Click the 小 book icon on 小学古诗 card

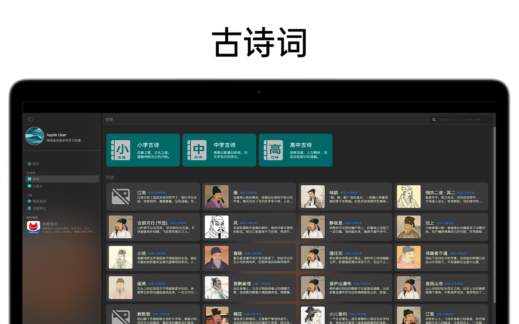point(121,150)
